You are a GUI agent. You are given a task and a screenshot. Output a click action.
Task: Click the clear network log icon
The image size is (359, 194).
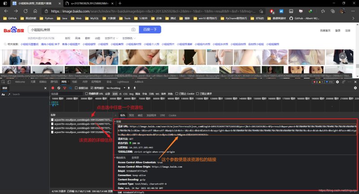pyautogui.click(x=58, y=88)
